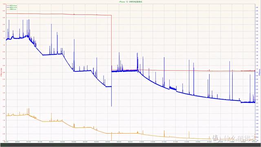Click the first time label on the bottom axis
Screen dimensions: 261x147
coord(6,142)
